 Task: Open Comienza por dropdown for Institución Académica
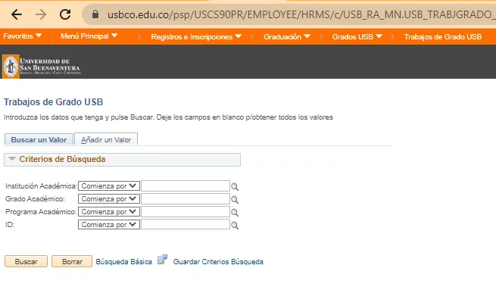(x=109, y=186)
